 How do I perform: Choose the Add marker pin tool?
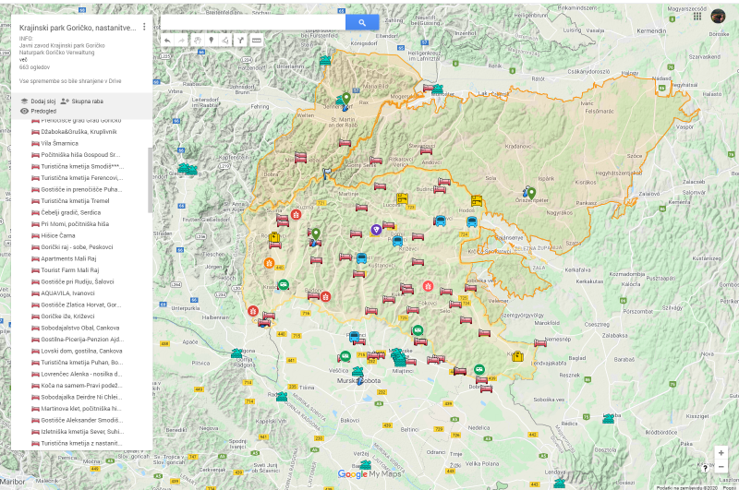(x=212, y=41)
